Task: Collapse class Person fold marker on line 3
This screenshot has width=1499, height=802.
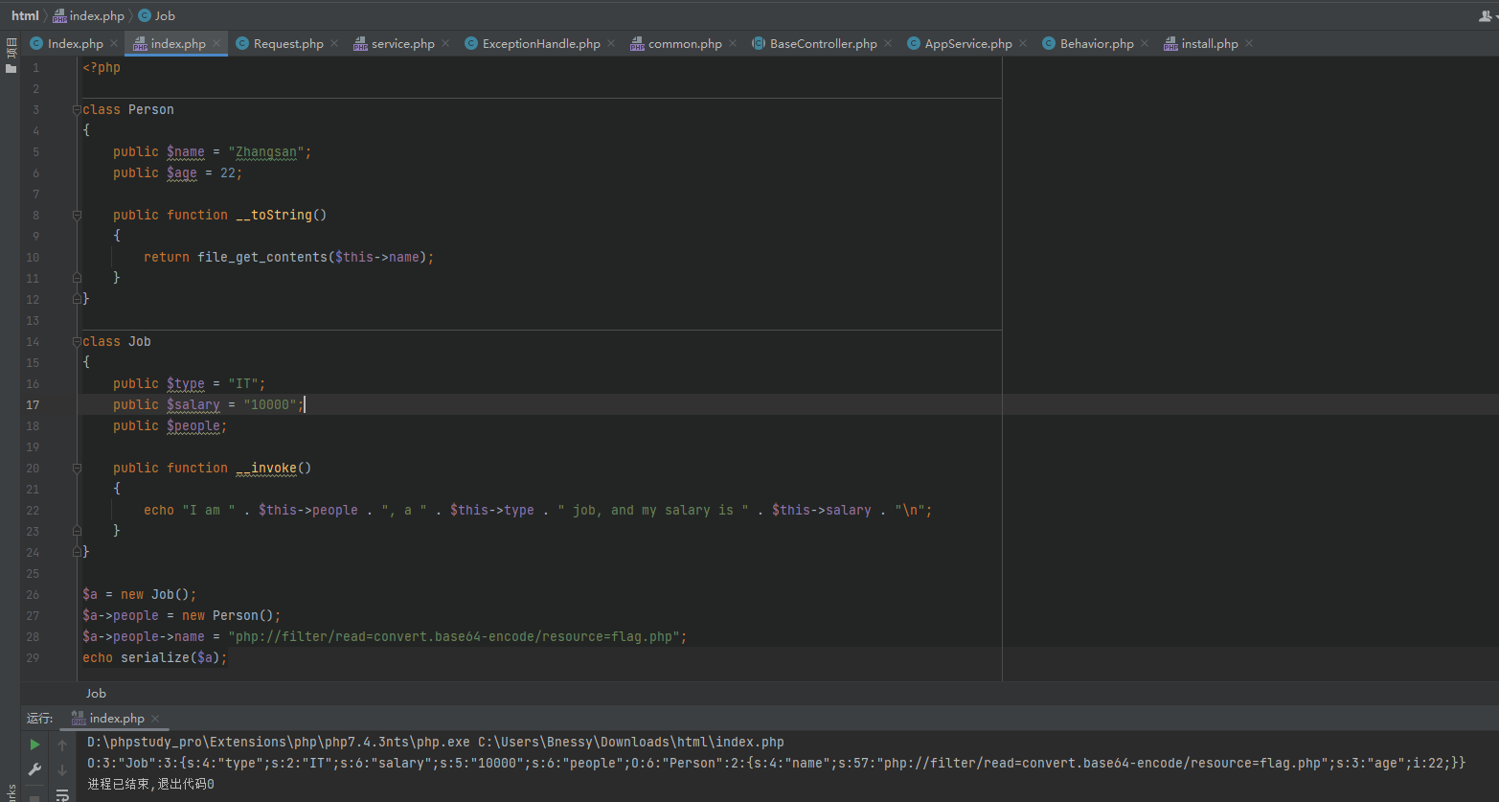Action: point(77,110)
